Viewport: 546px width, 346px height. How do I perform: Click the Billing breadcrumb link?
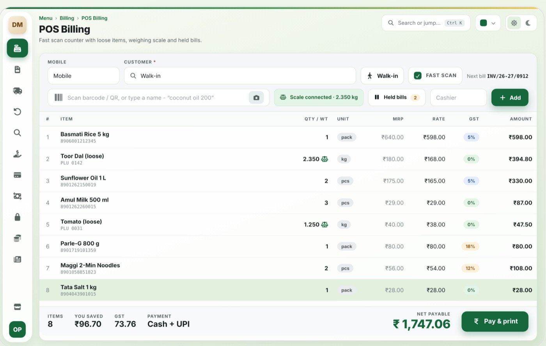(x=67, y=18)
